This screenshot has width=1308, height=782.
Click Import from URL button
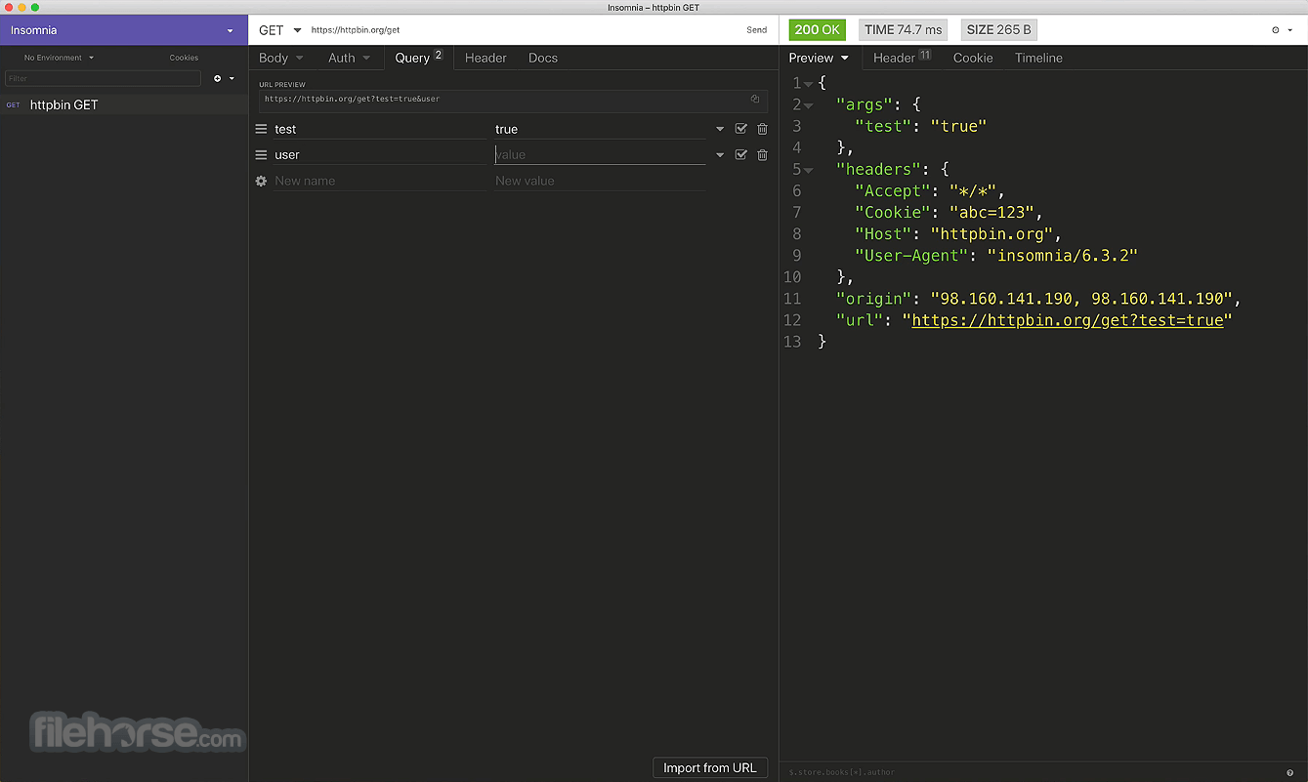710,767
